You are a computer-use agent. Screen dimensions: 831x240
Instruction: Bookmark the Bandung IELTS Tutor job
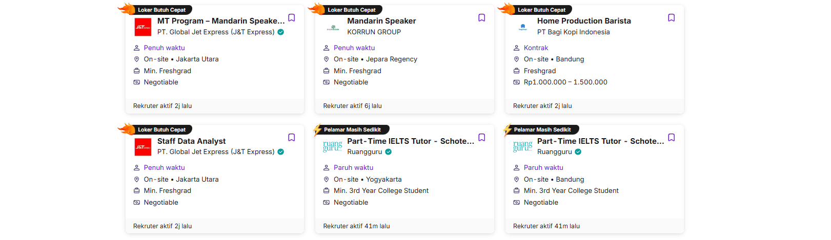click(x=672, y=138)
